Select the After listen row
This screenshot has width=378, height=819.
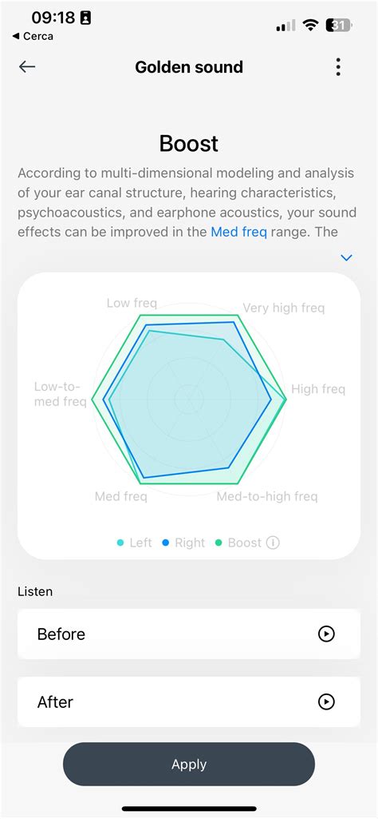tap(189, 702)
